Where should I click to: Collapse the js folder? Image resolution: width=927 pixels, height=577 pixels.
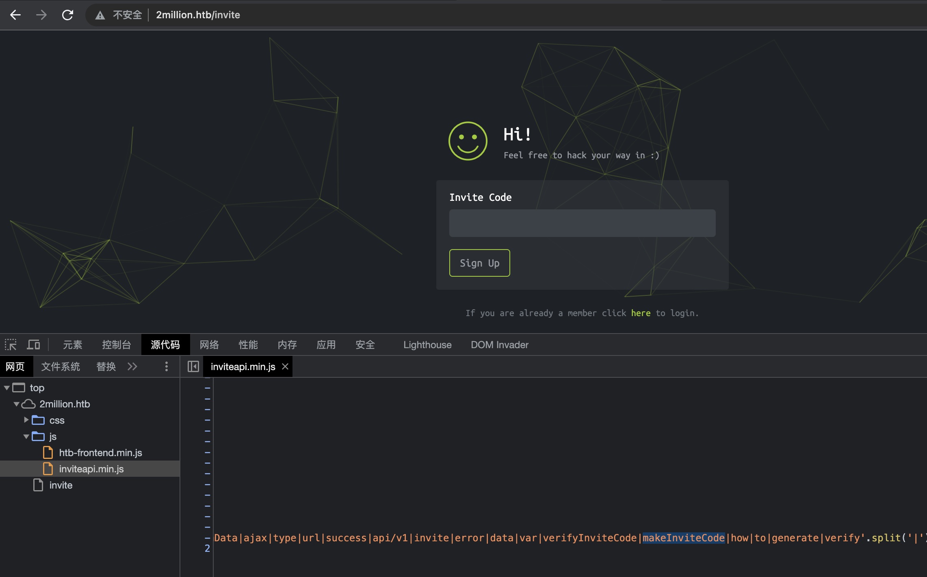[x=26, y=437]
